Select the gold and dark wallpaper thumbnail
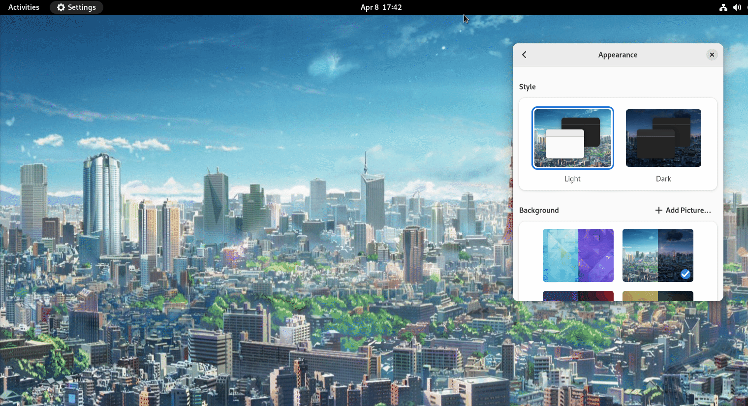This screenshot has height=406, width=748. click(658, 296)
